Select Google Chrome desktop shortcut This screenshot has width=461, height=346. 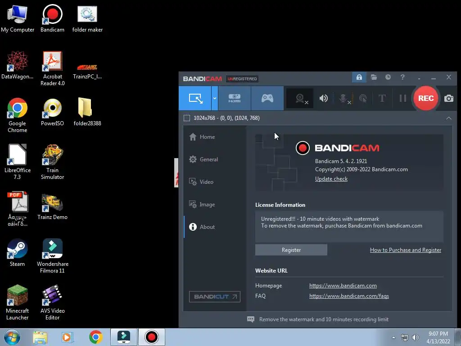click(18, 115)
